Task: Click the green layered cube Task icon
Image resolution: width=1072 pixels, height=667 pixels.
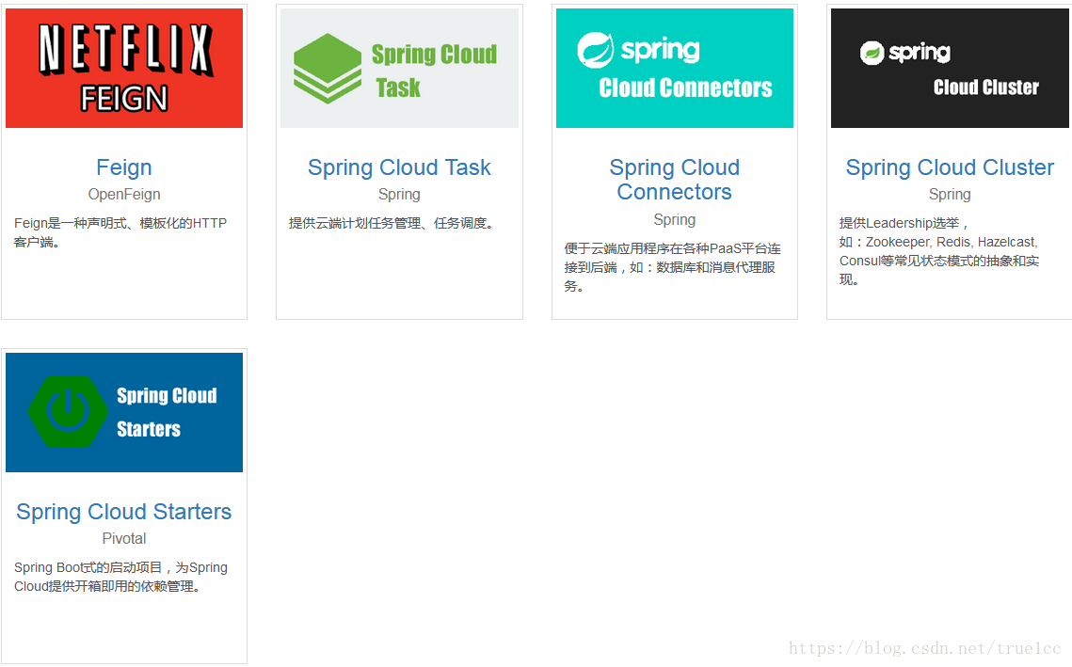Action: pyautogui.click(x=328, y=69)
